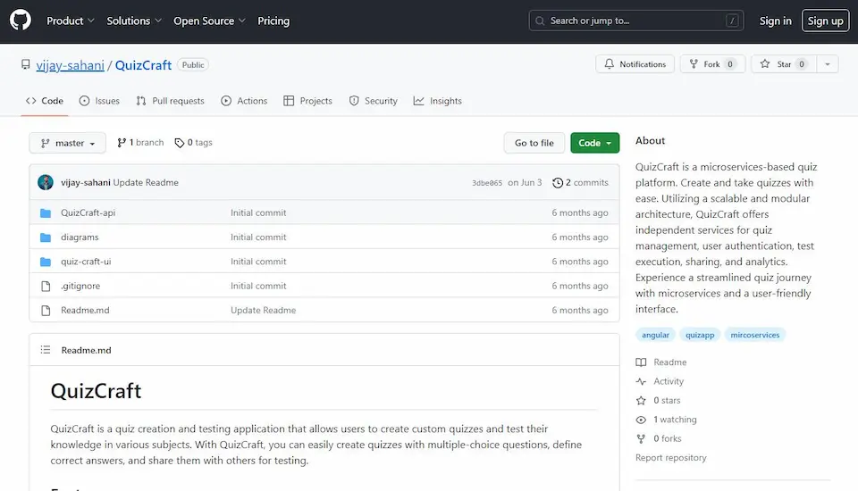Viewport: 858px width, 491px height.
Task: Open the Actions tab
Action: click(x=244, y=101)
